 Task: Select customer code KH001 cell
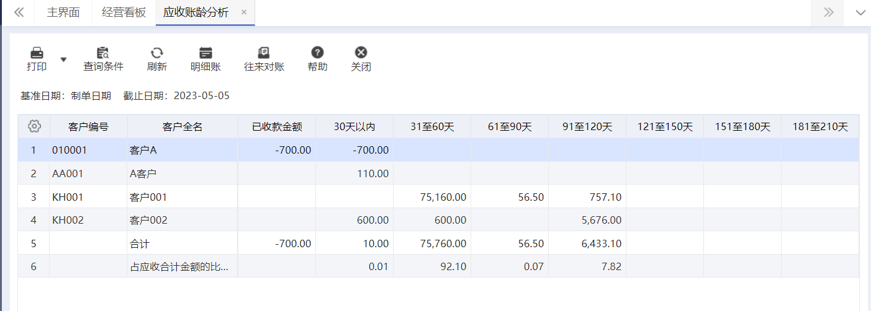click(x=68, y=197)
